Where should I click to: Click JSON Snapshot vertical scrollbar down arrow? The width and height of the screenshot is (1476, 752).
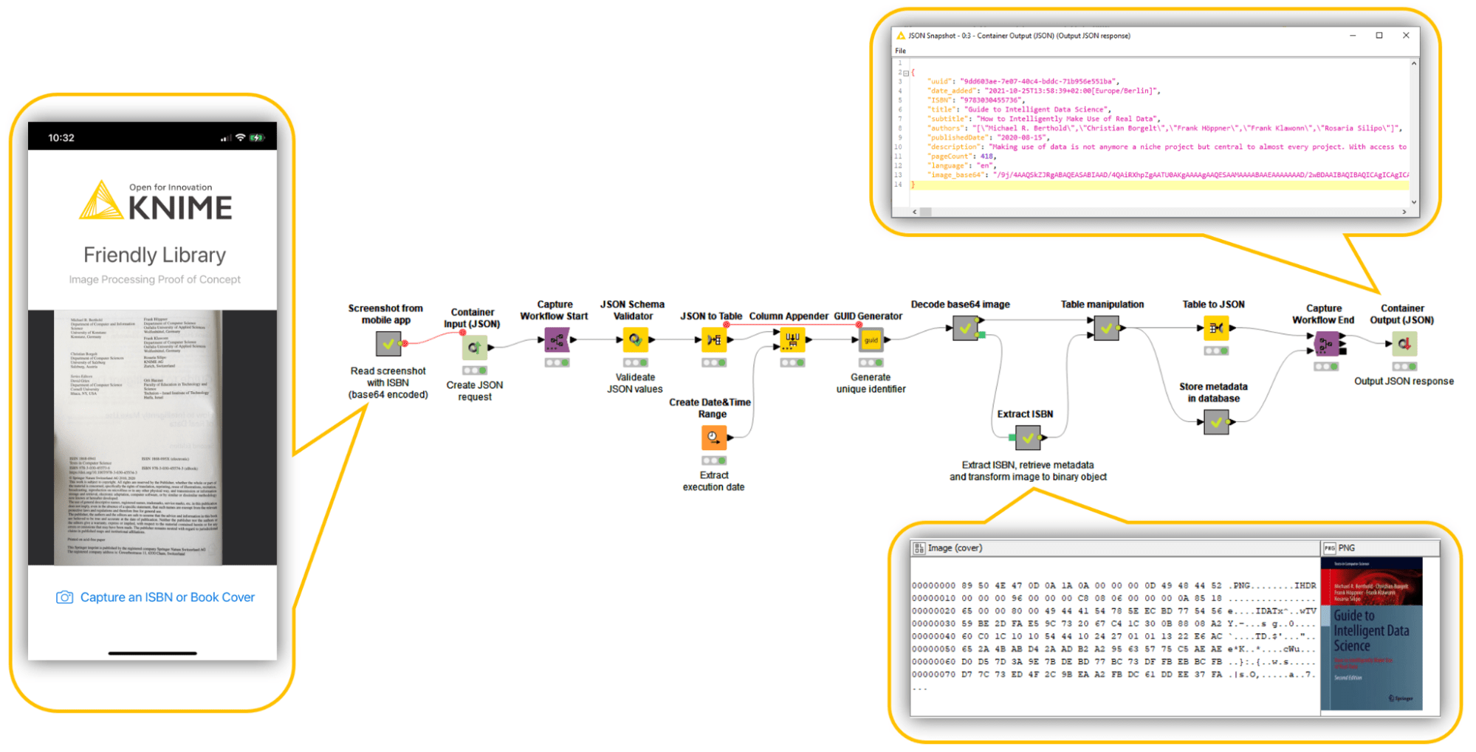point(1414,201)
